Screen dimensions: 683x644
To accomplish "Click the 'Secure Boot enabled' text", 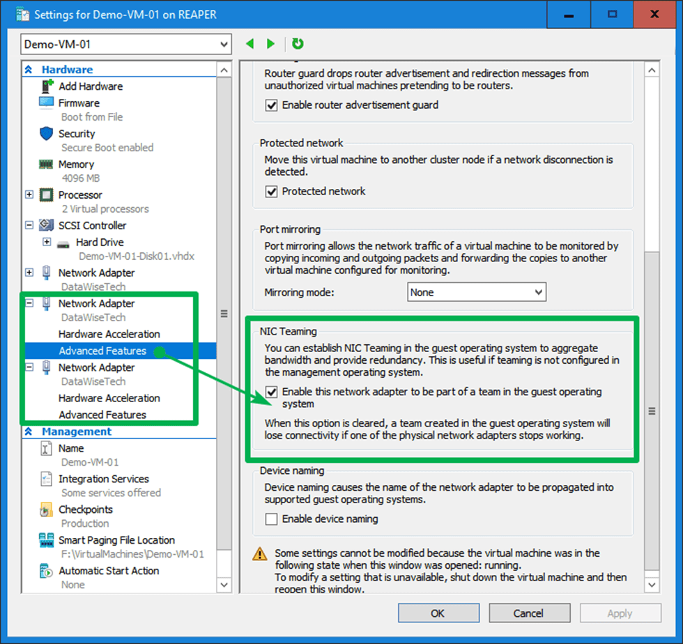I will 107,148.
